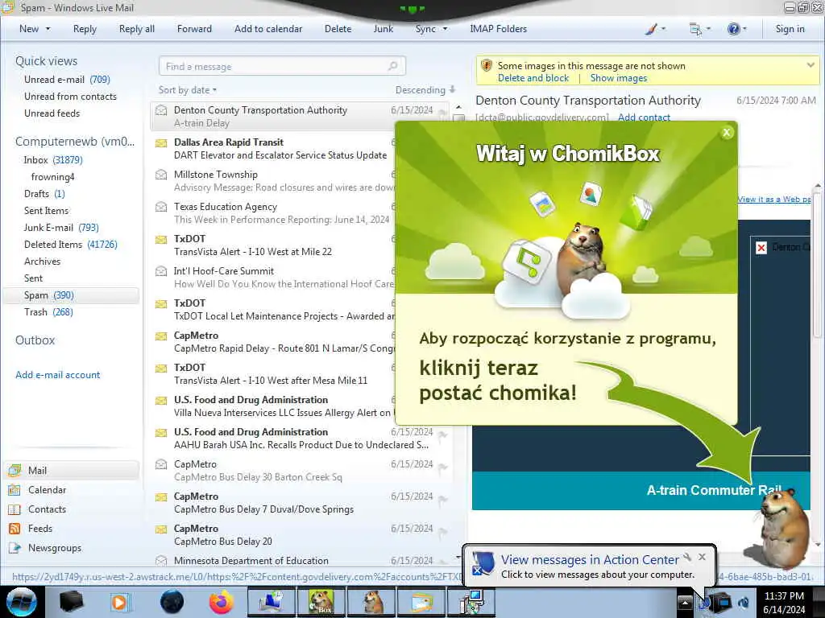
Task: Toggle flag on CapMetro Bus Delay 7 message
Action: 443,499
